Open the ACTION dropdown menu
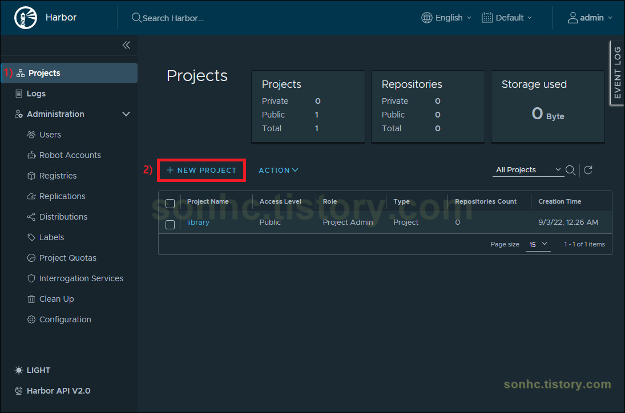Viewport: 625px width, 413px height. [278, 170]
